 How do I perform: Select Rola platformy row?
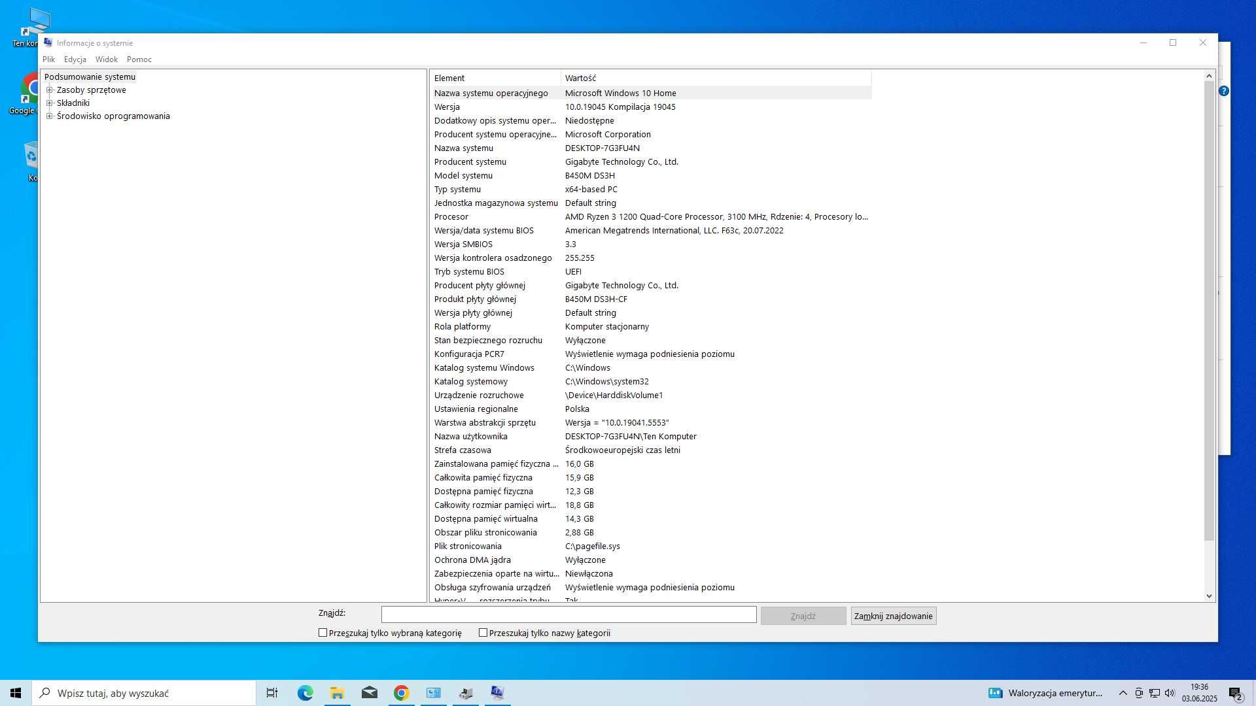(x=651, y=326)
